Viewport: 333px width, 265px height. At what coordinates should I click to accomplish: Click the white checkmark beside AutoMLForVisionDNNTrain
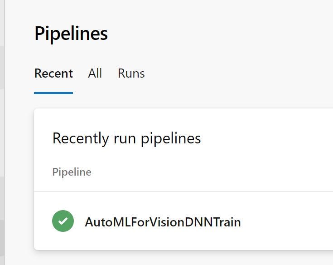[x=63, y=221]
